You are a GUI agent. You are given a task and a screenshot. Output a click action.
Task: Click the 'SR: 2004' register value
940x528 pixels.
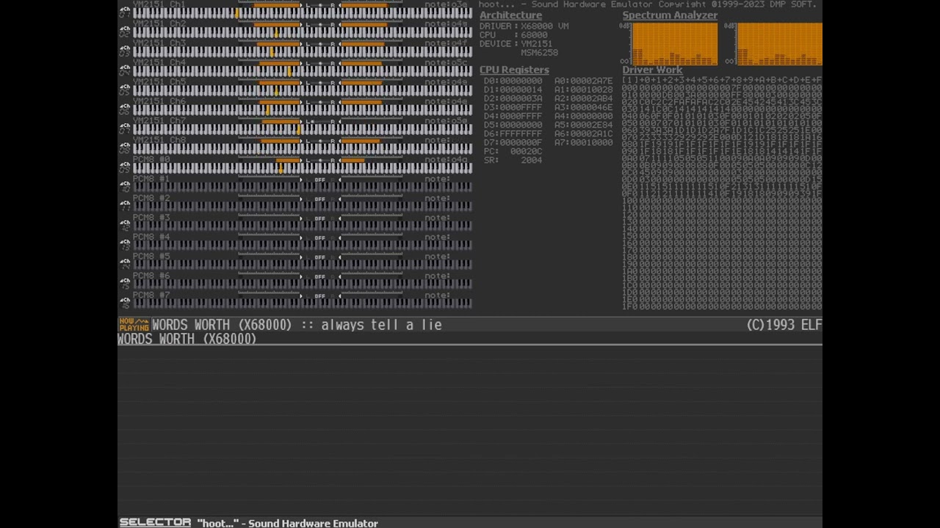click(513, 160)
